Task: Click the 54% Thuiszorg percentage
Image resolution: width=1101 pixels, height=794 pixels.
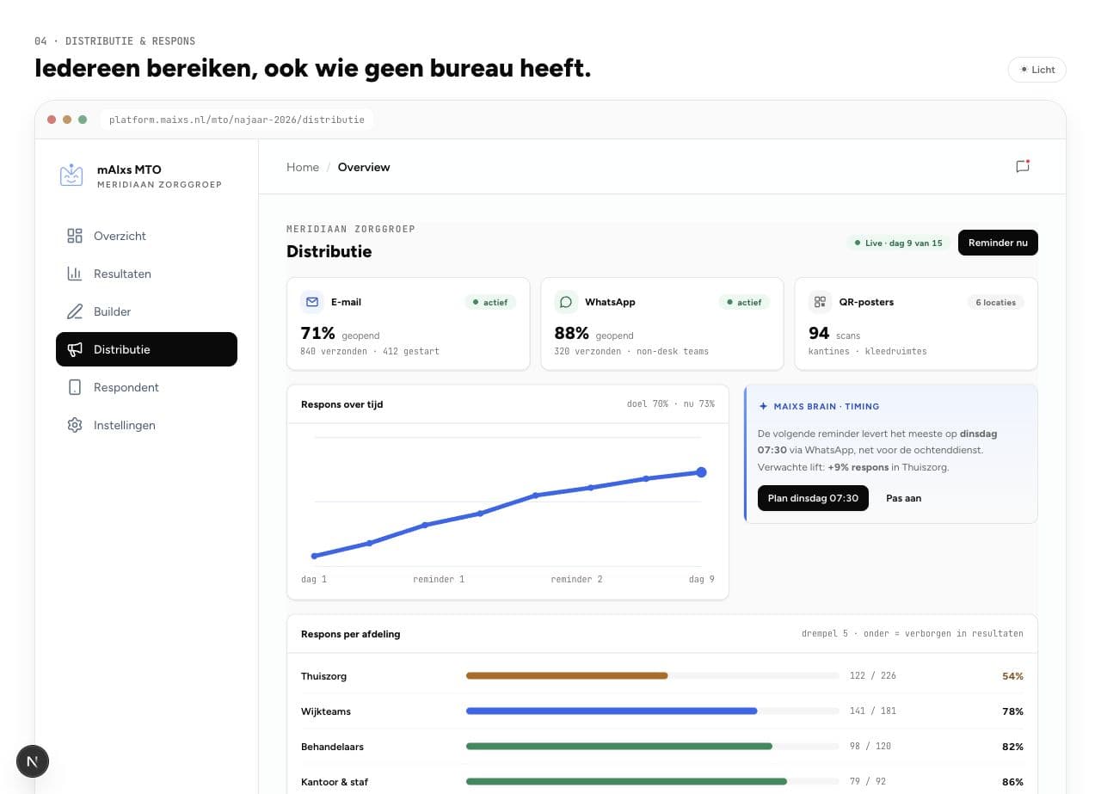Action: tap(1012, 676)
